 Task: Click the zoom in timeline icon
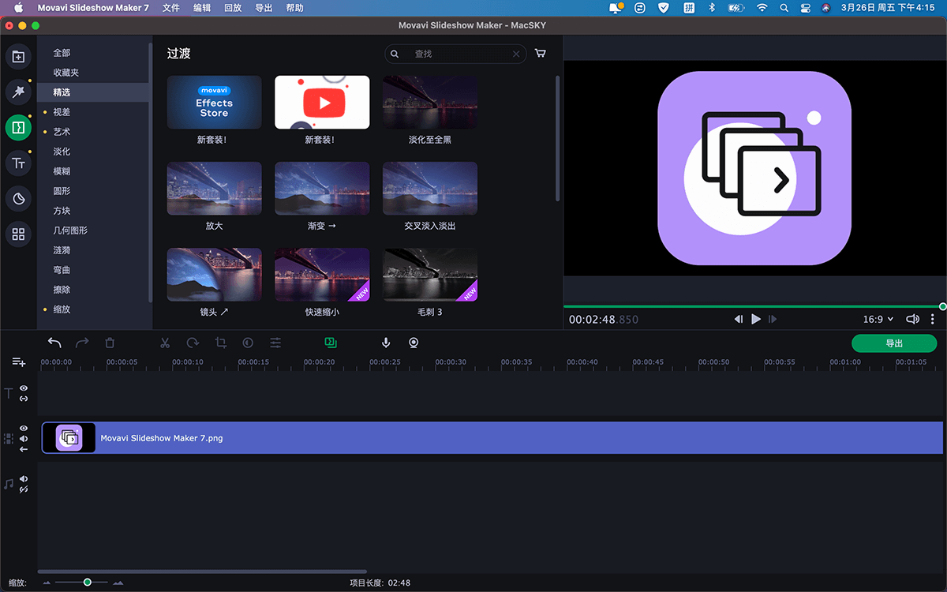pyautogui.click(x=118, y=583)
